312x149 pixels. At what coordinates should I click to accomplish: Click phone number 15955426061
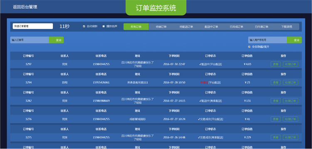[x=101, y=82]
